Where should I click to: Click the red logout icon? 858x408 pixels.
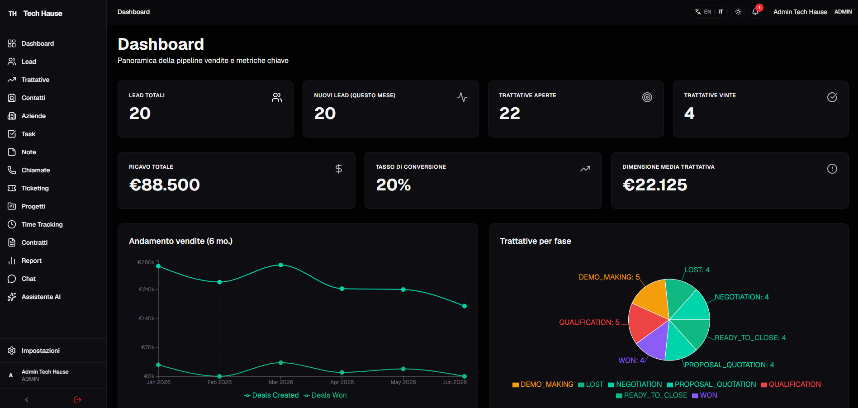coord(78,400)
